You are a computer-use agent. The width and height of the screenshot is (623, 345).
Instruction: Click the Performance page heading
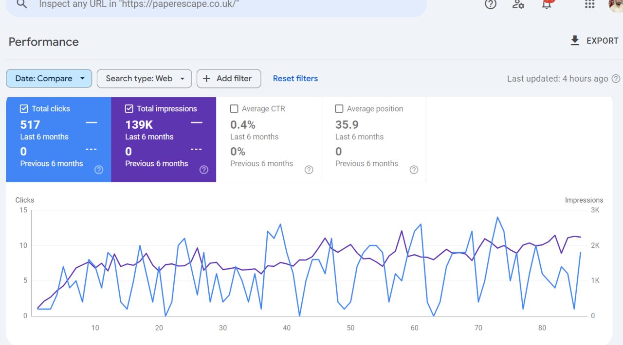(x=44, y=42)
